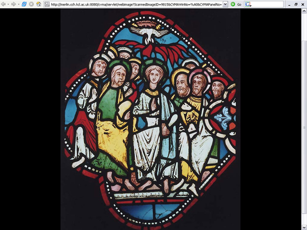Expand the address bar URL history dropdown
The height and width of the screenshot is (230, 307).
[x=225, y=4]
